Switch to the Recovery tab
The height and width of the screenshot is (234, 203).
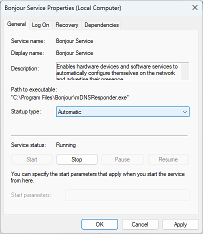(67, 25)
